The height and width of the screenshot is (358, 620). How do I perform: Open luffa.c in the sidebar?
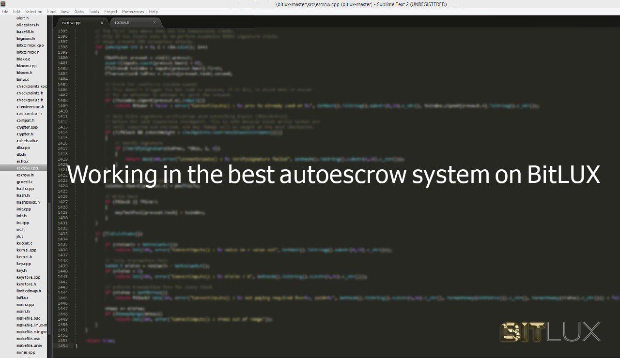point(23,298)
